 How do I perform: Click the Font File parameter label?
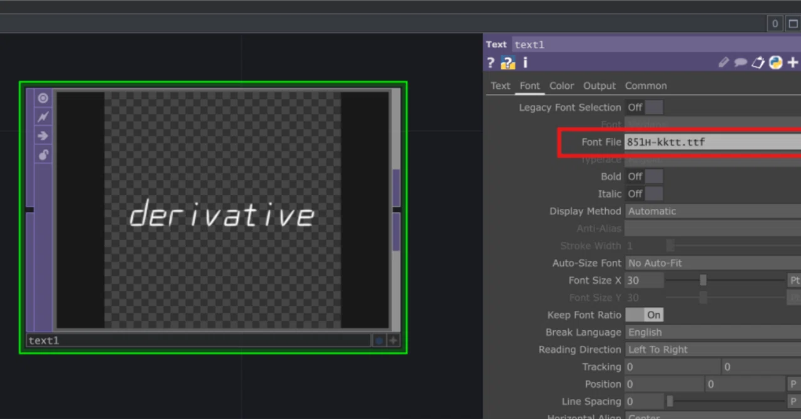(x=601, y=142)
